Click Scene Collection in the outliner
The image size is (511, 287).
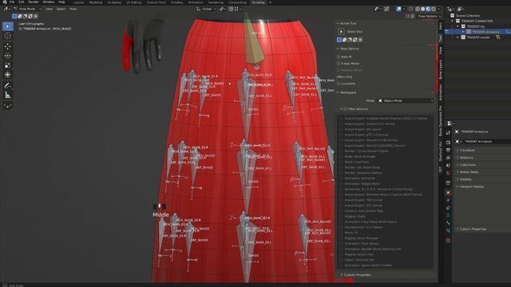point(468,16)
